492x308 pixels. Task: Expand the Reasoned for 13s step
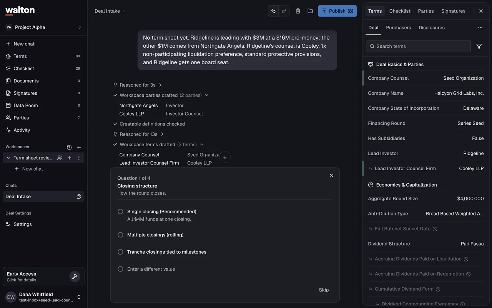(138, 134)
